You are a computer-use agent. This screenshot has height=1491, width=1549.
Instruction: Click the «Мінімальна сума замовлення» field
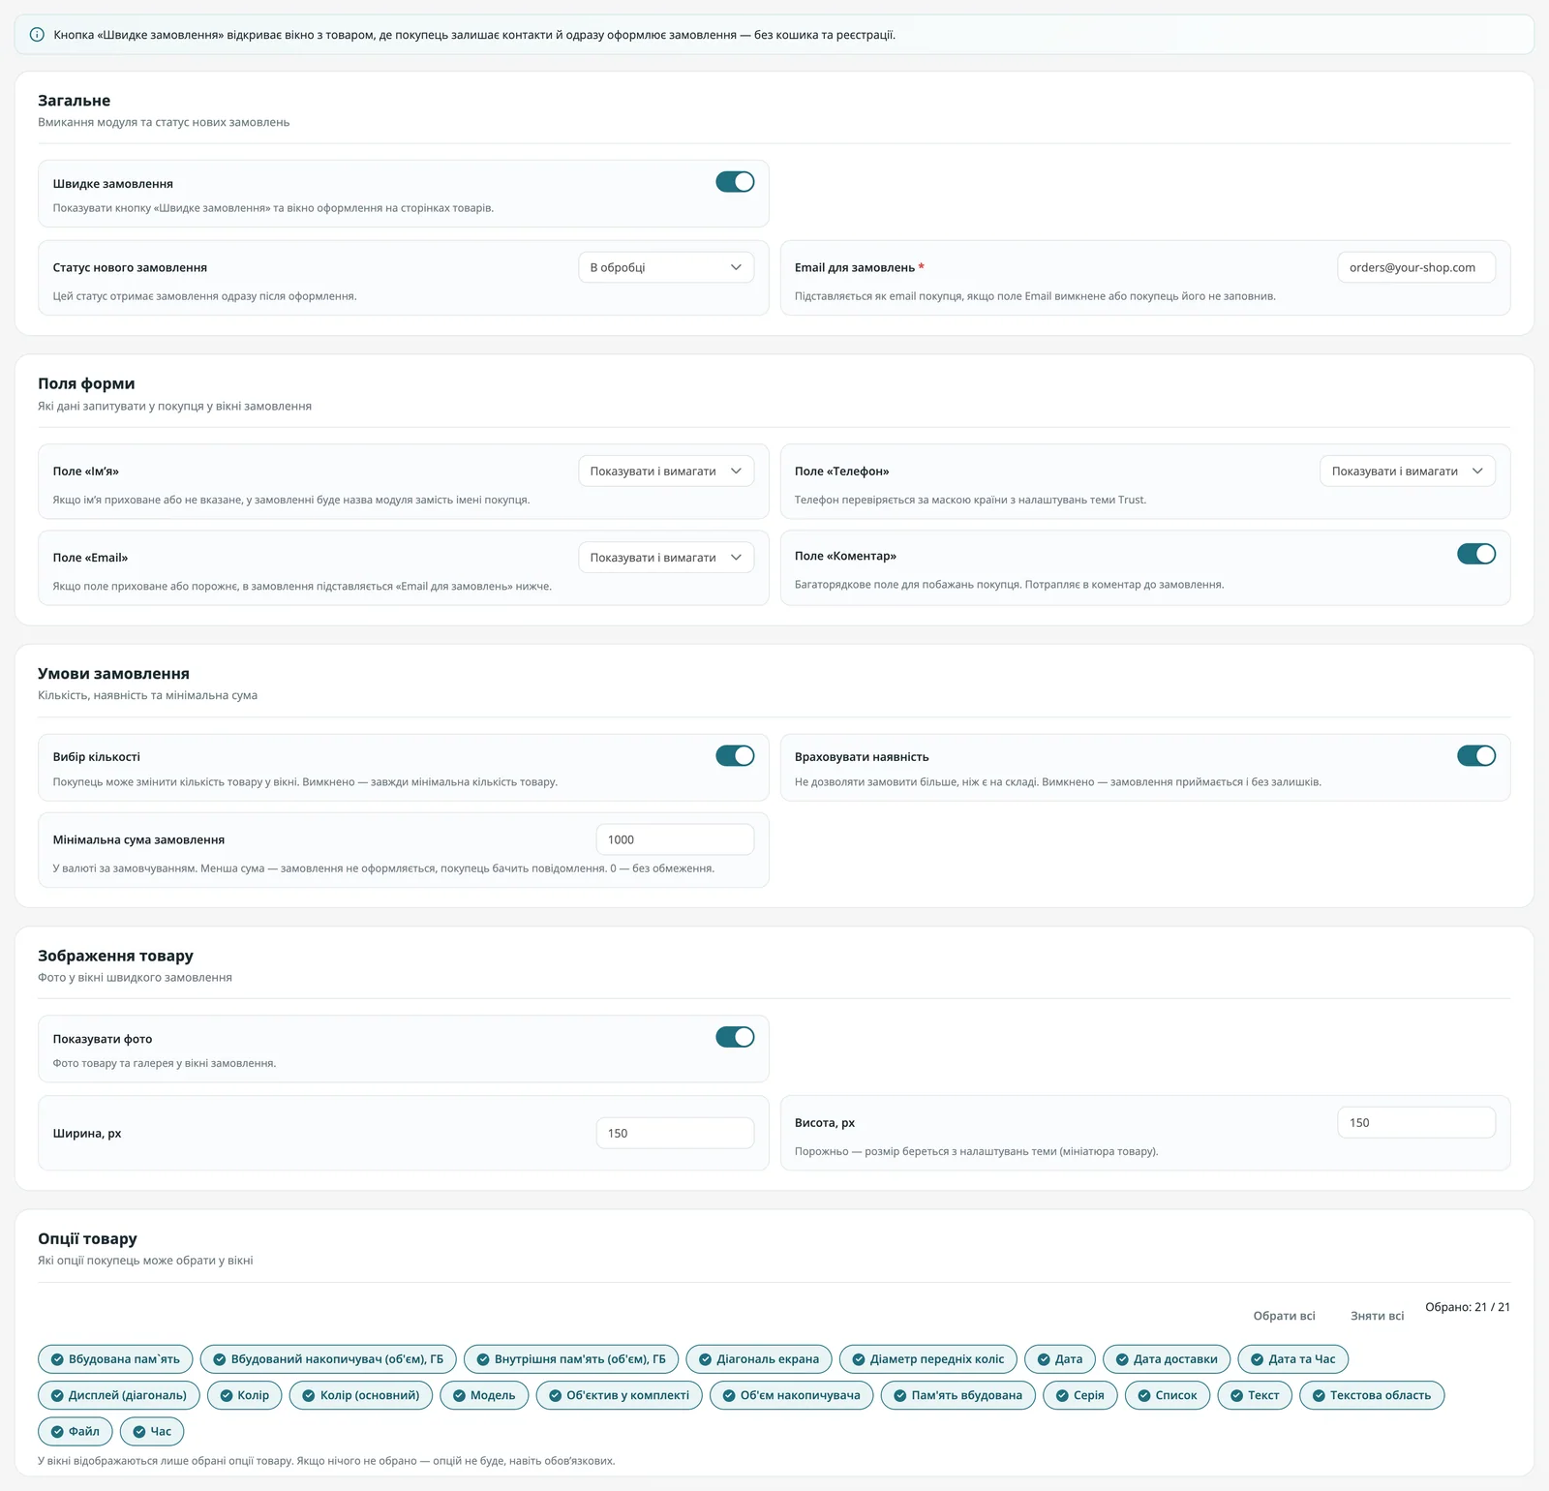(x=675, y=839)
